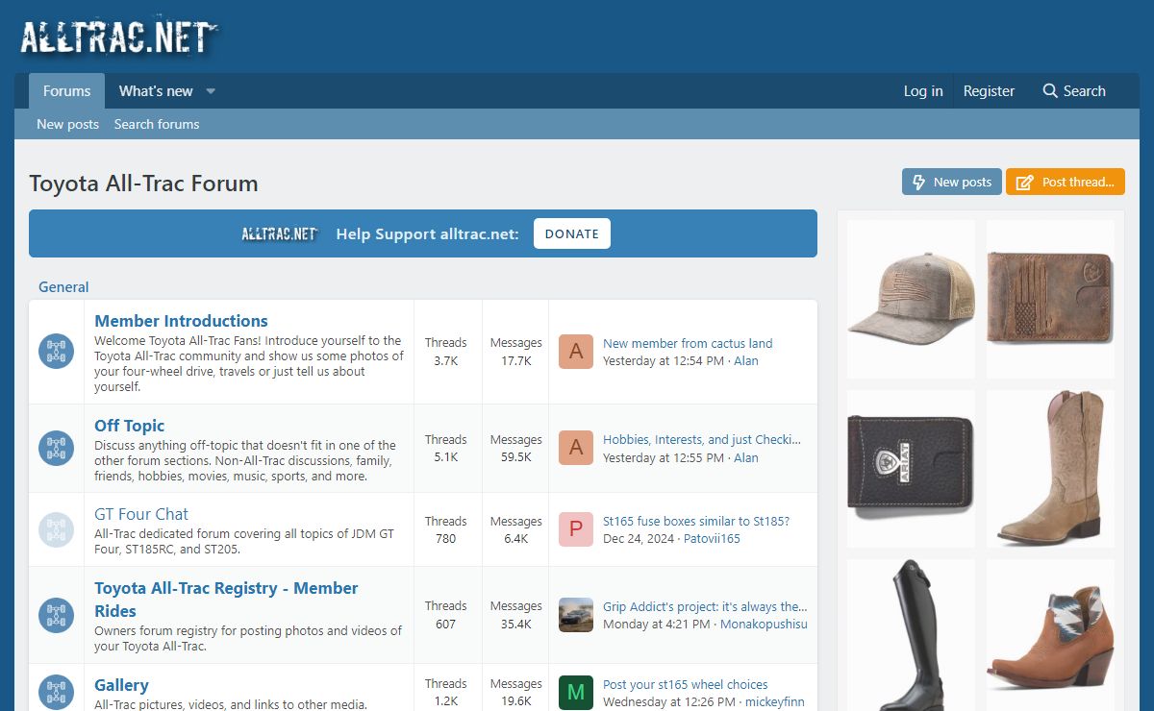The width and height of the screenshot is (1154, 711).
Task: Click username Monakopushisu
Action: (x=764, y=624)
